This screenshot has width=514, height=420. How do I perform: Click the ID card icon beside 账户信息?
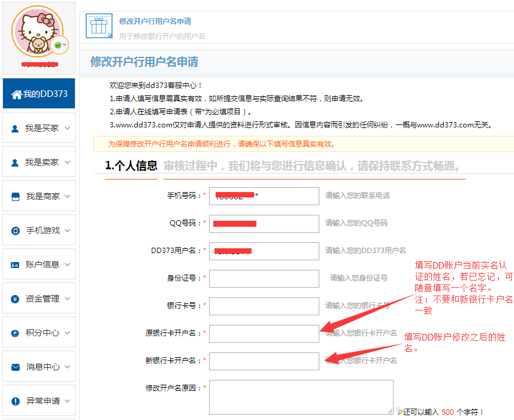[x=15, y=265]
